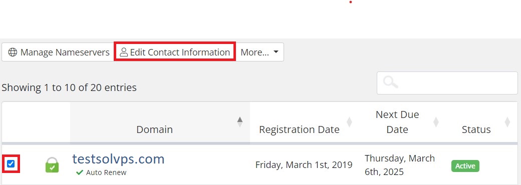Sort by Registration Date using its arrows

coord(349,122)
